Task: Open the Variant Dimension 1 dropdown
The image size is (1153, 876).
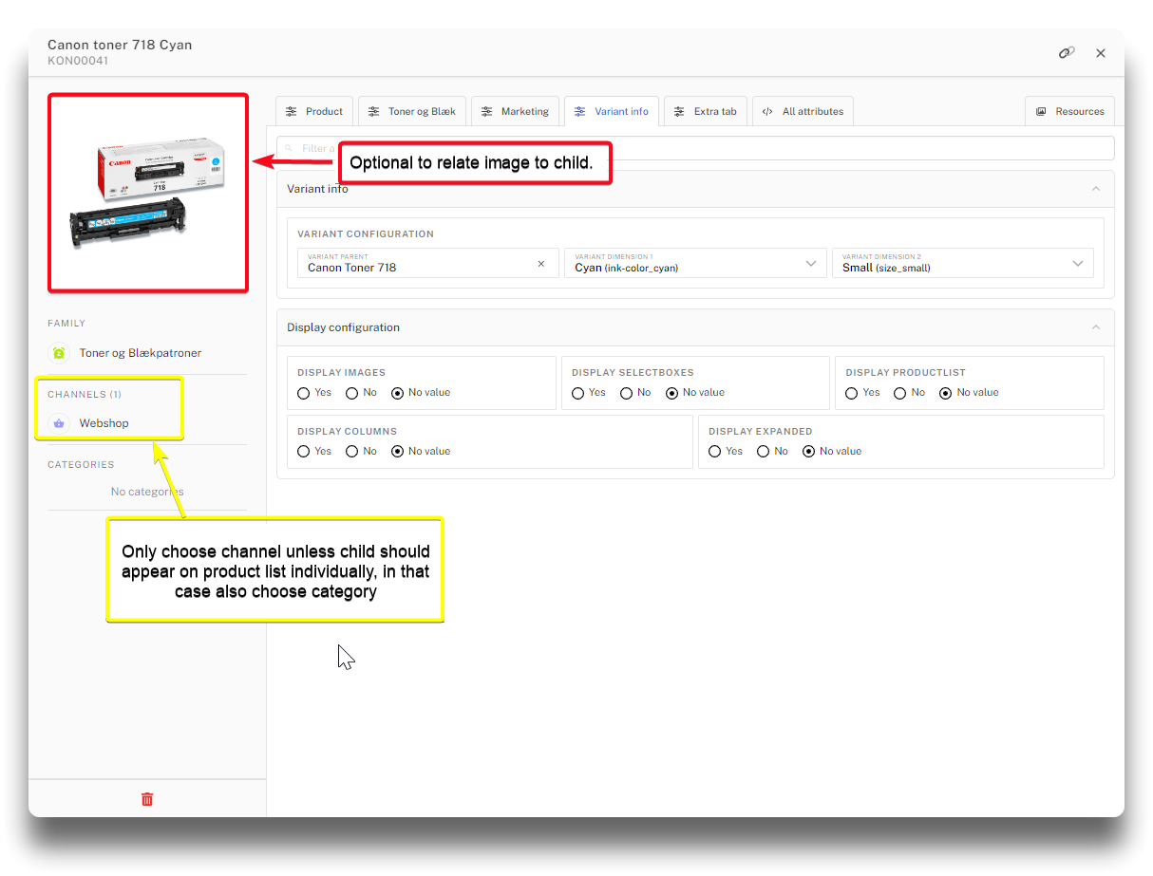Action: [x=810, y=264]
